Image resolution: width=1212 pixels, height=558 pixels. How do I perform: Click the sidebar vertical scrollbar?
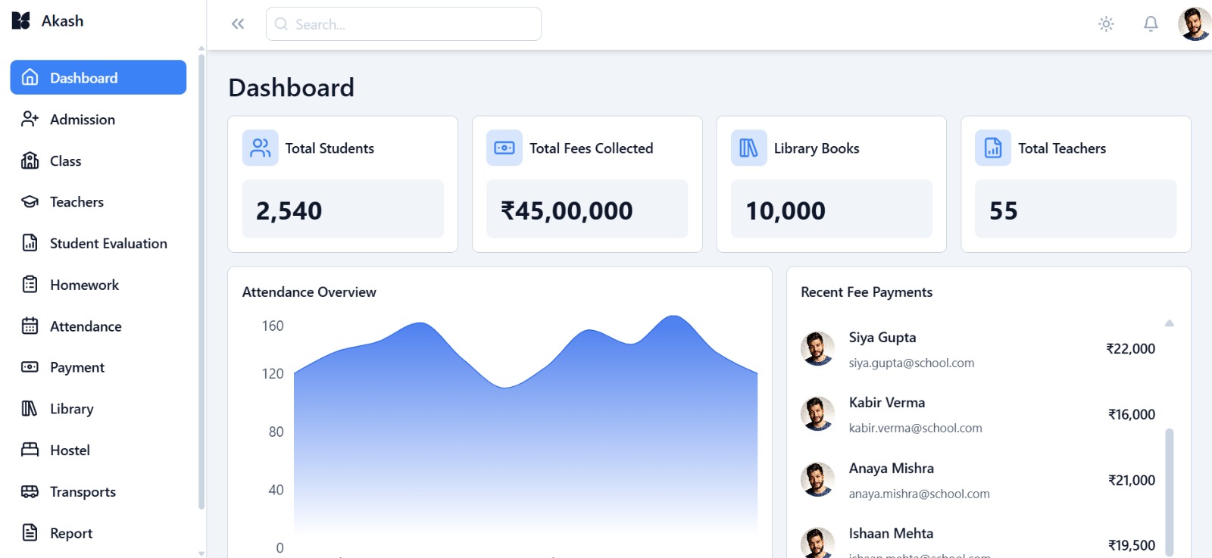click(x=201, y=282)
